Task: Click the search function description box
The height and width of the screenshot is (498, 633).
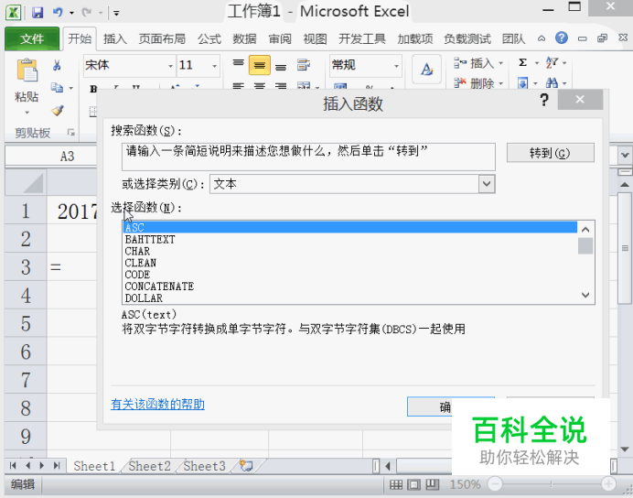Action: 308,157
